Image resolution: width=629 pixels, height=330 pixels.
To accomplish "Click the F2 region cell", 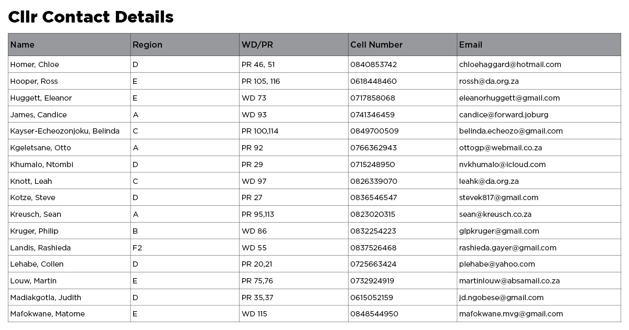I will 137,248.
